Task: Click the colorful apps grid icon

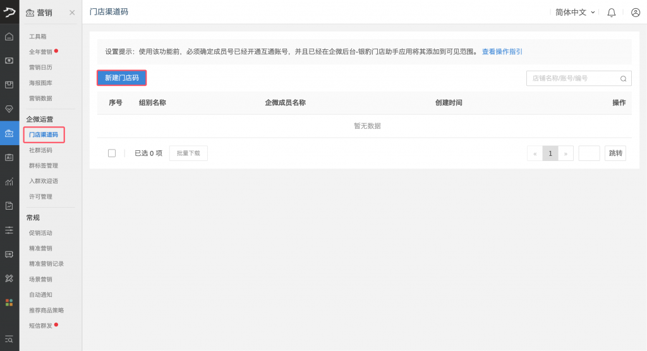Action: (x=9, y=302)
